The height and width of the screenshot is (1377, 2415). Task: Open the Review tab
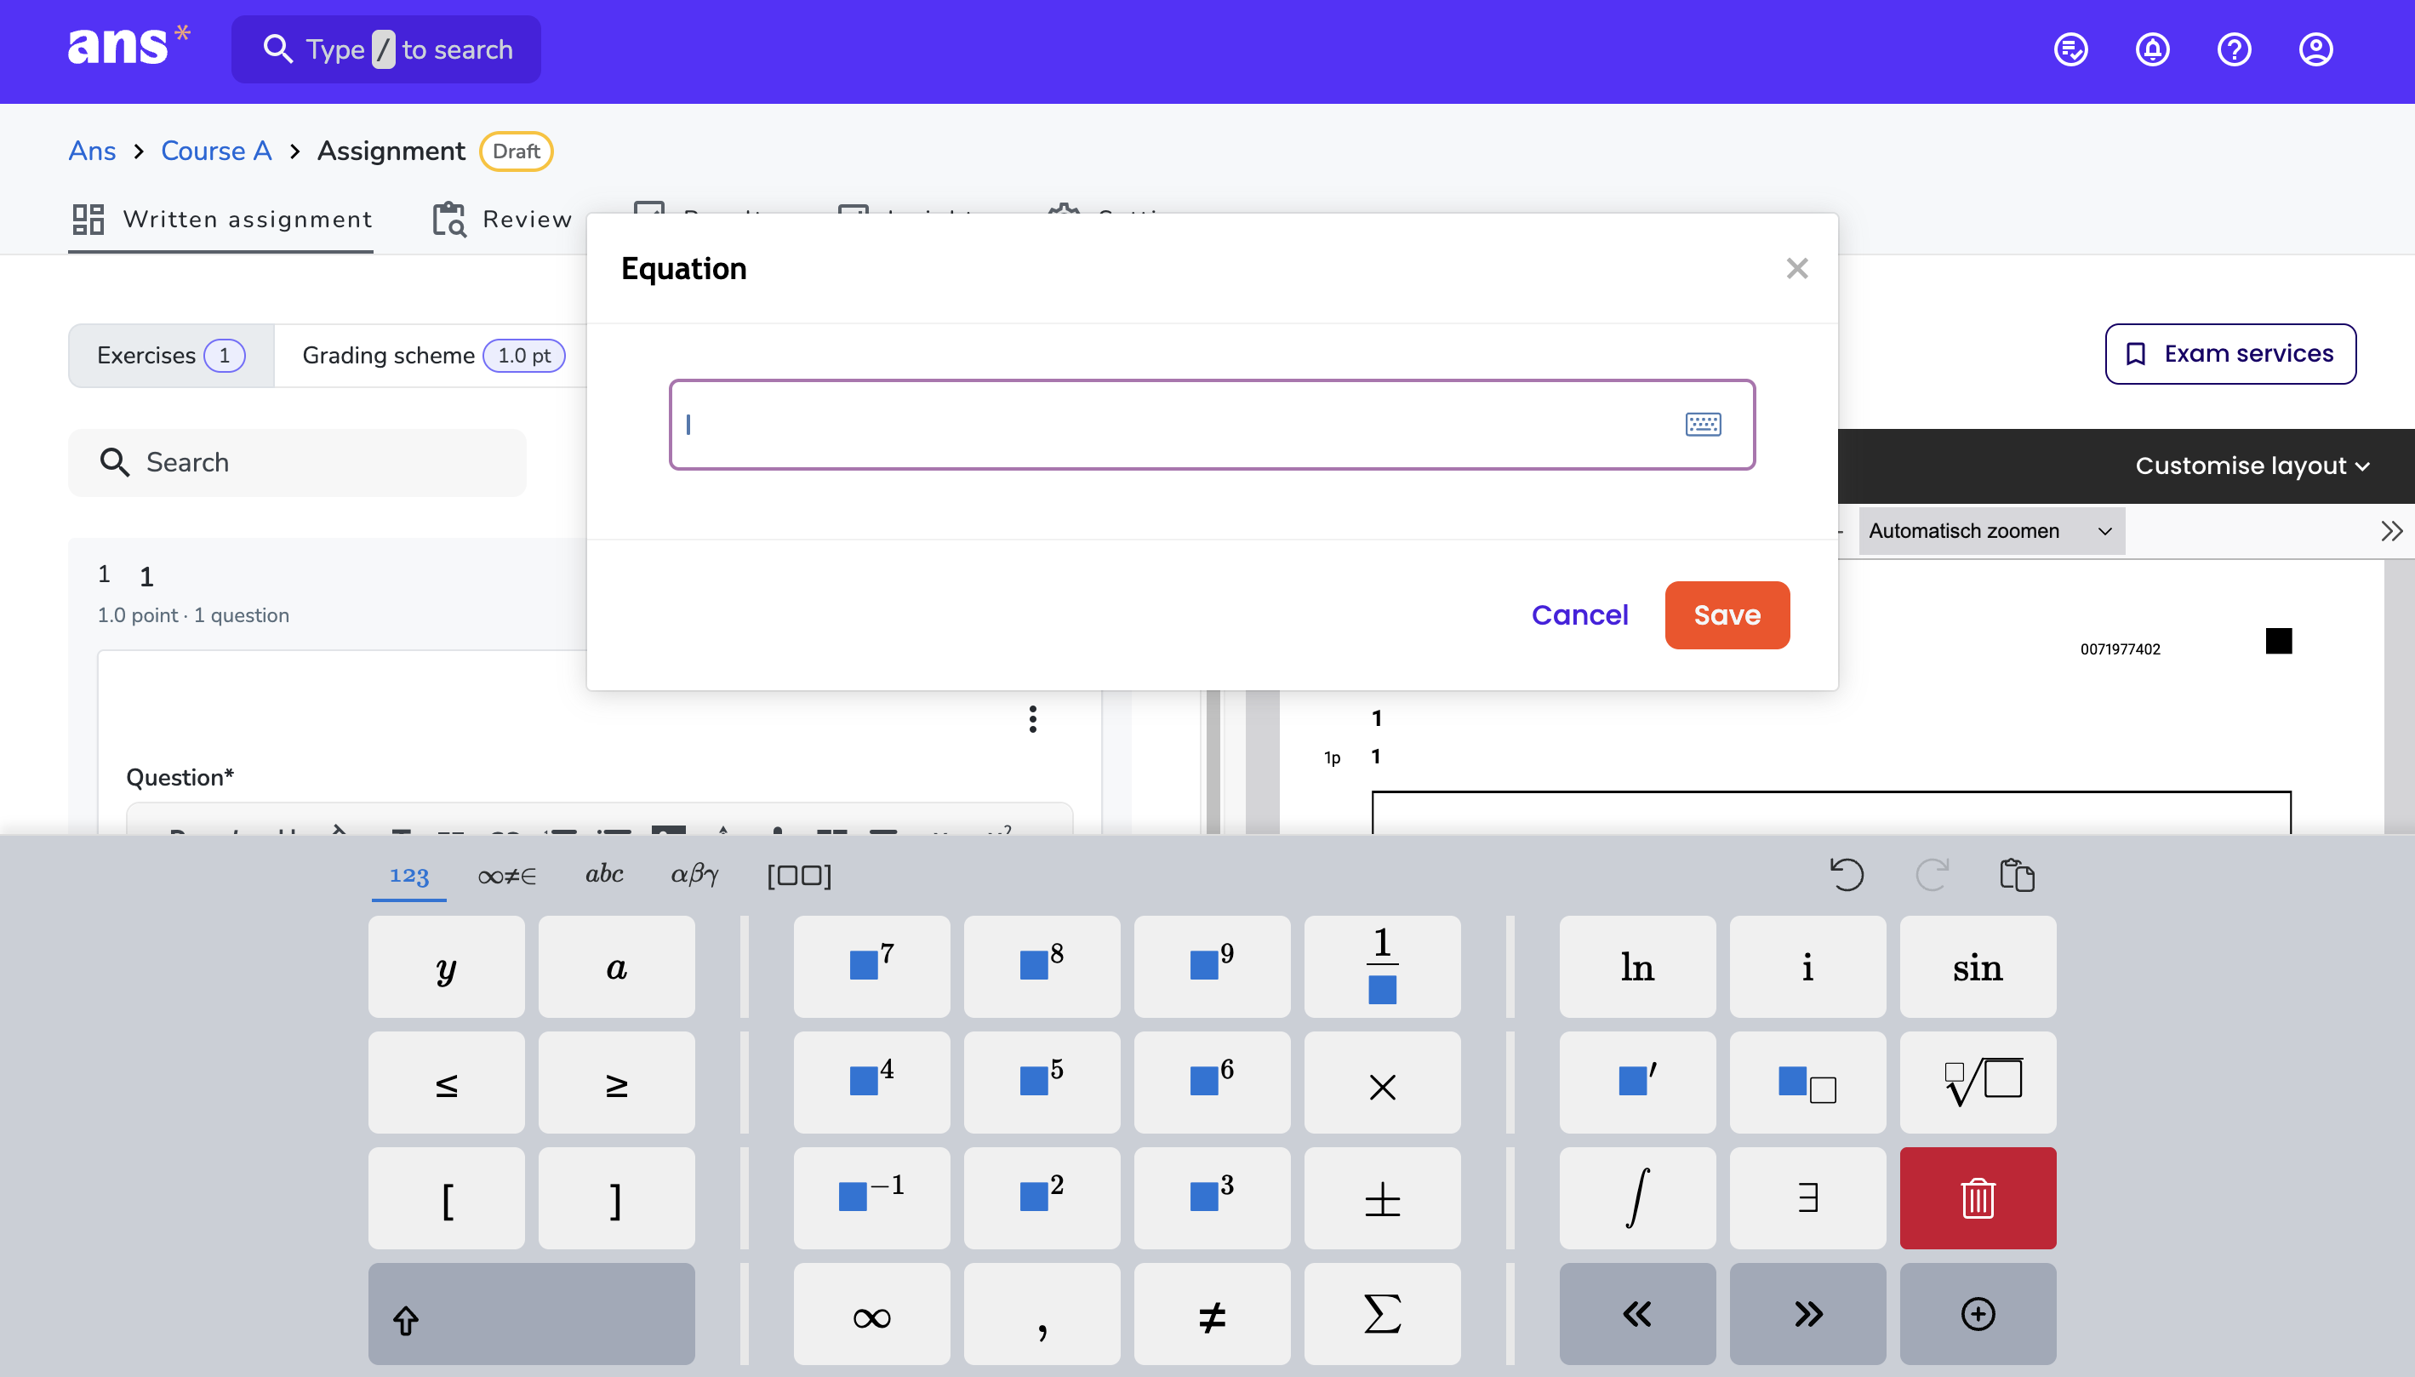[502, 220]
